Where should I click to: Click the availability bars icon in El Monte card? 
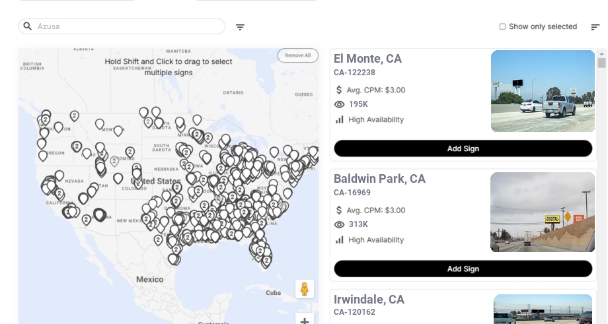point(340,119)
